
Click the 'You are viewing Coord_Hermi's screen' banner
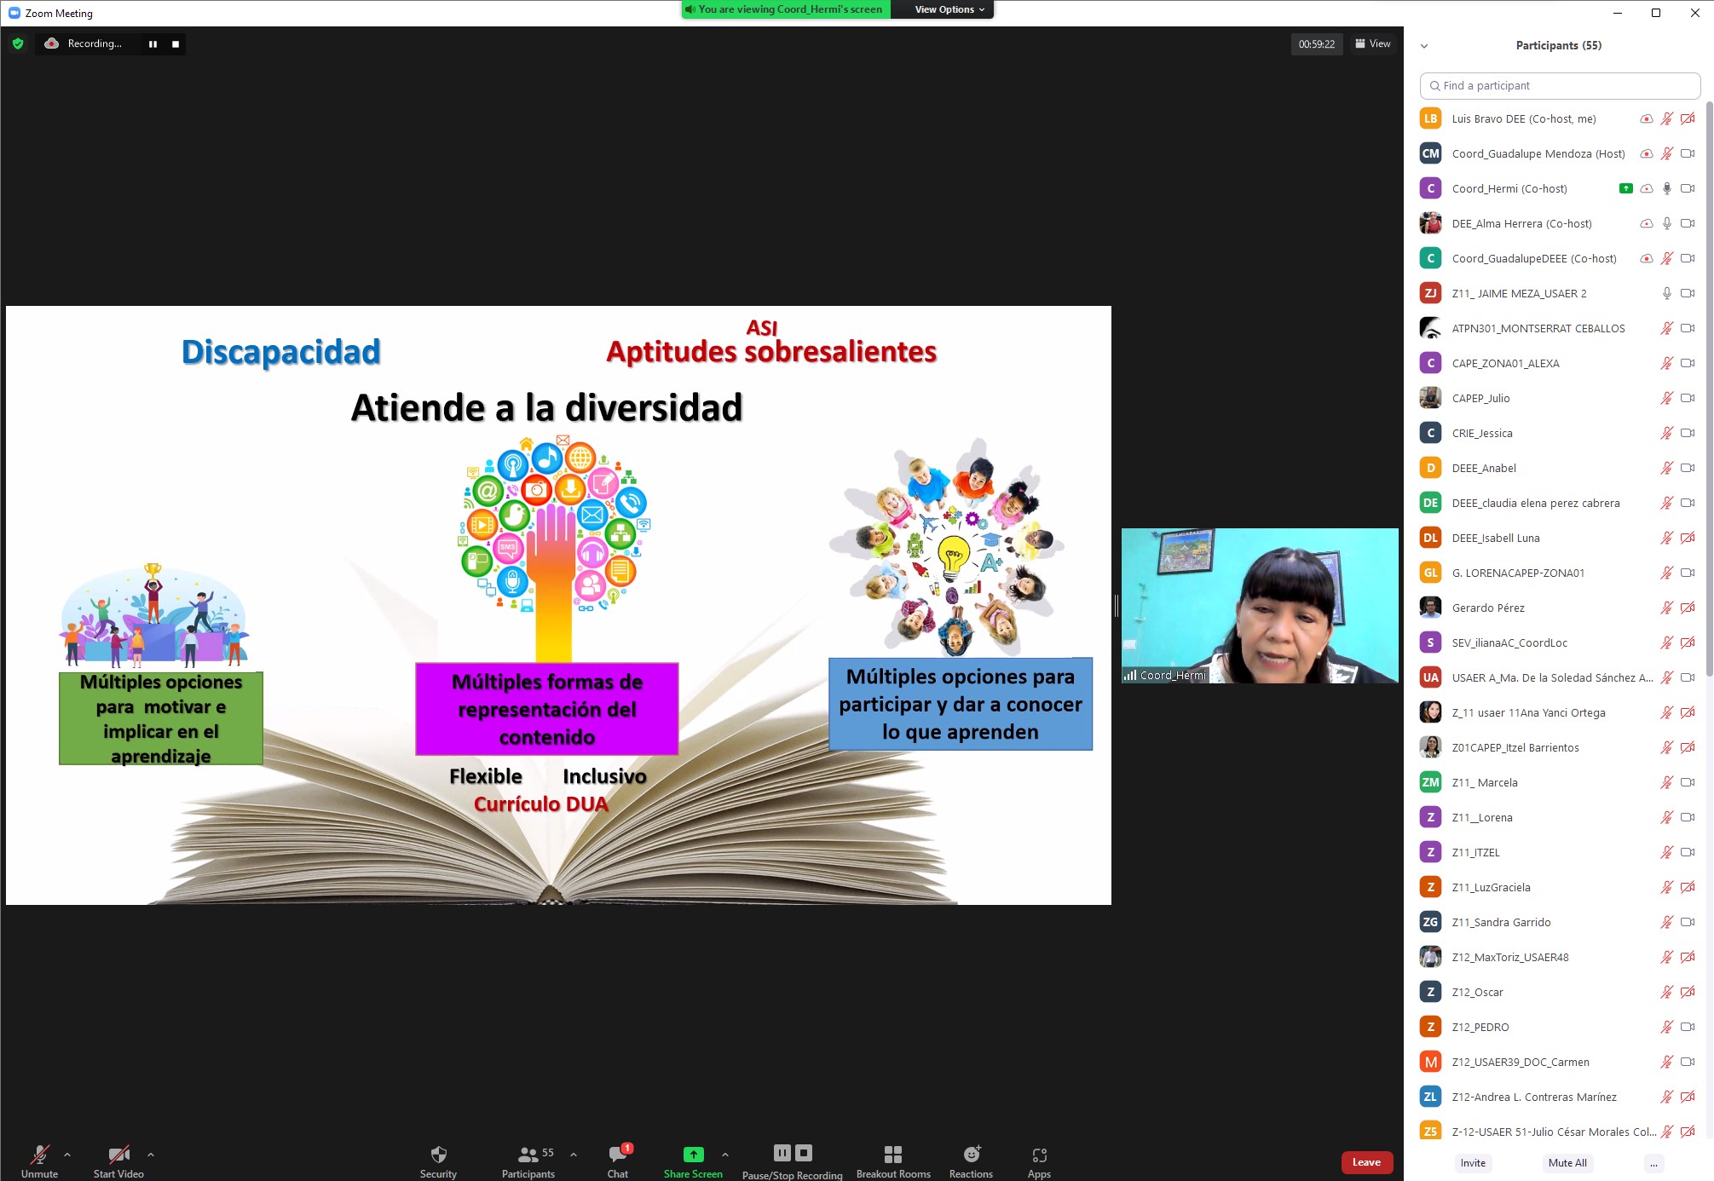click(786, 9)
